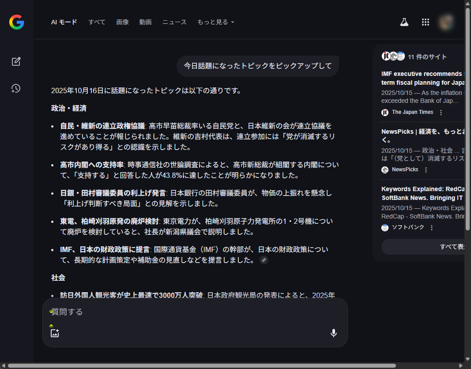Viewport: 471px width, 369px height.
Task: Open options menu for ソフトバンク source
Action: (x=432, y=228)
